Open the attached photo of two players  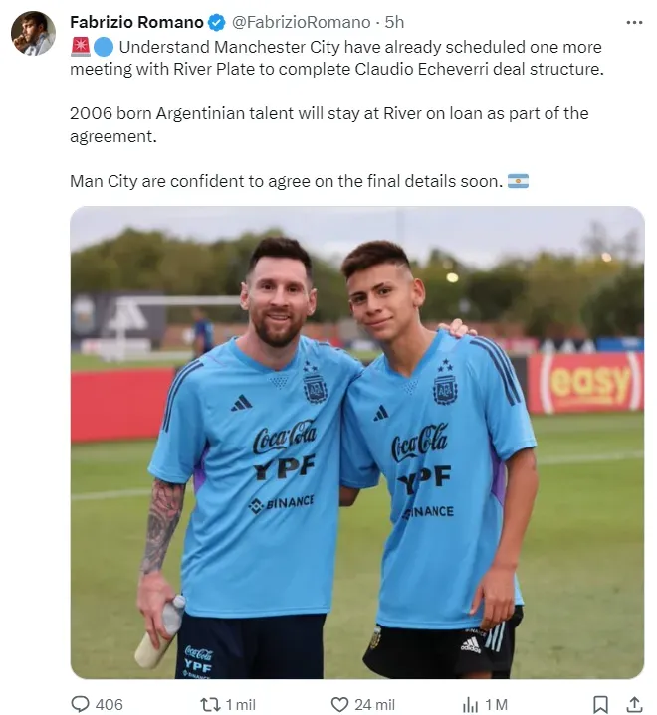click(357, 443)
